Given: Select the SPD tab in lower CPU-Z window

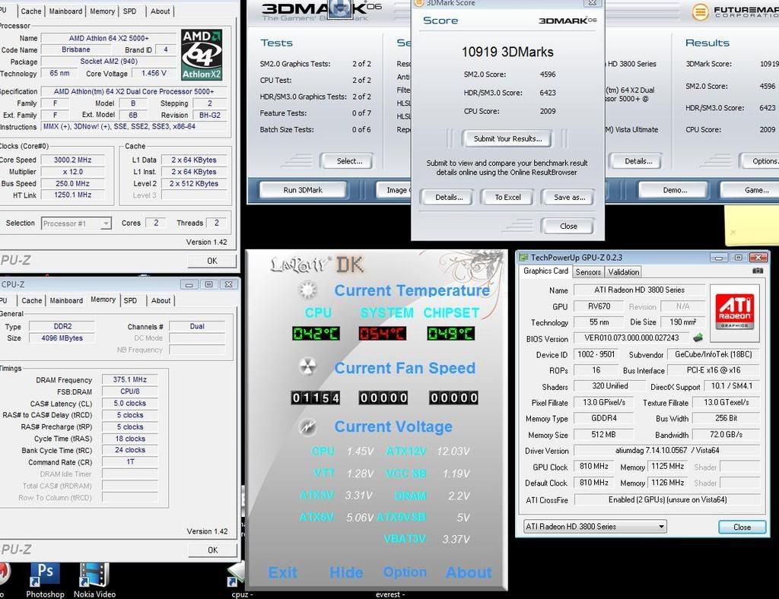Looking at the screenshot, I should point(130,300).
